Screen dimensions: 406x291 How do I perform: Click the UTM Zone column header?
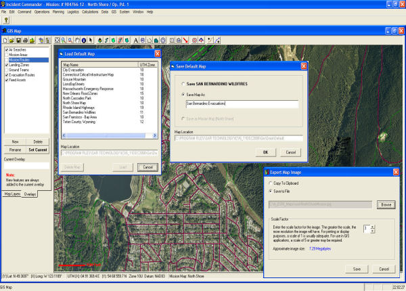pos(148,65)
